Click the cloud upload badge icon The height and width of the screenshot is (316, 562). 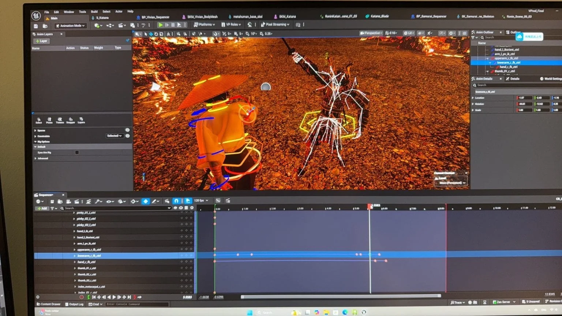tap(519, 37)
